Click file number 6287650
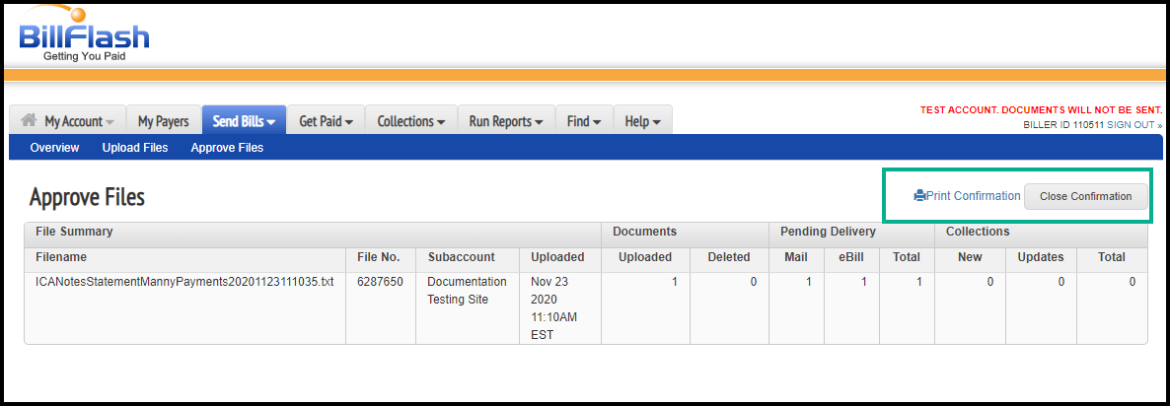This screenshot has height=406, width=1170. [x=379, y=282]
